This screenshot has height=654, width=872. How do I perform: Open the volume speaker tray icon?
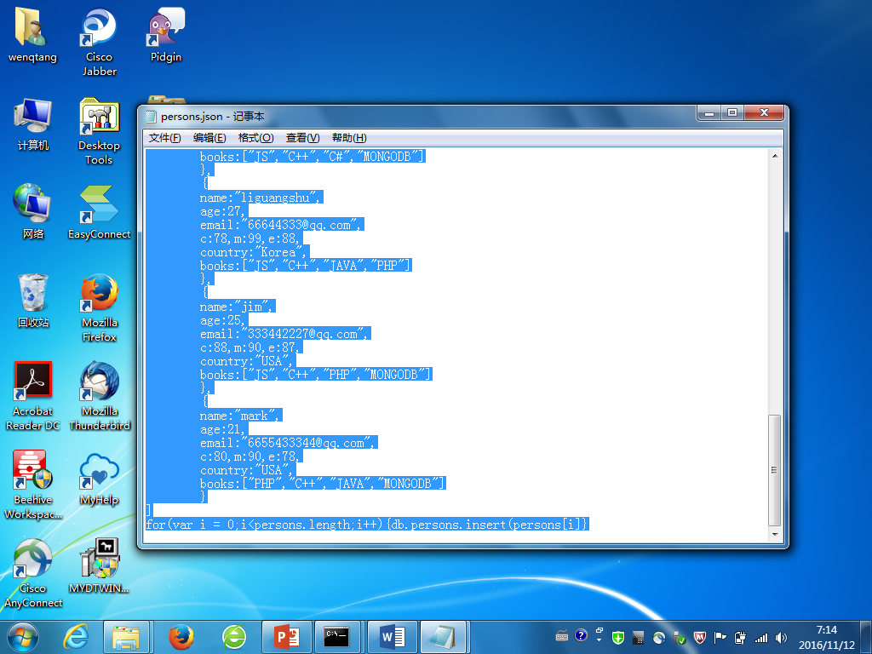tap(782, 638)
